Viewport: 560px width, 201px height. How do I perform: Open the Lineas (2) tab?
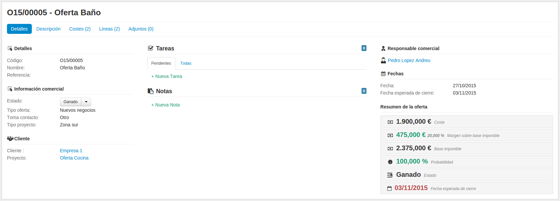(x=109, y=29)
